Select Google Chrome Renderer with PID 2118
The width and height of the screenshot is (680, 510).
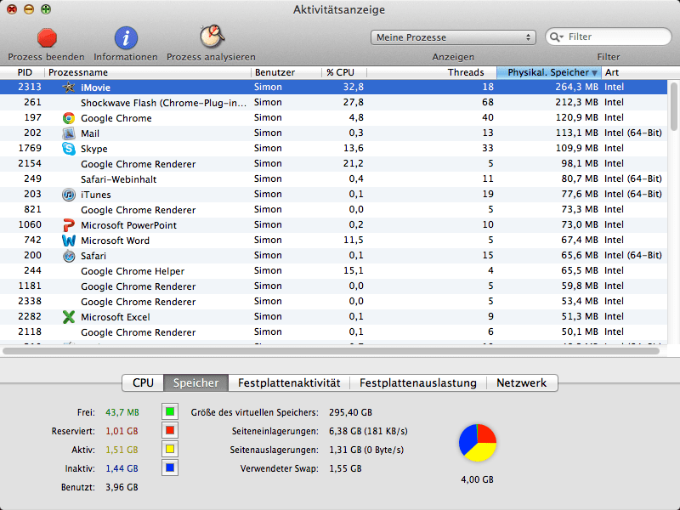(333, 331)
